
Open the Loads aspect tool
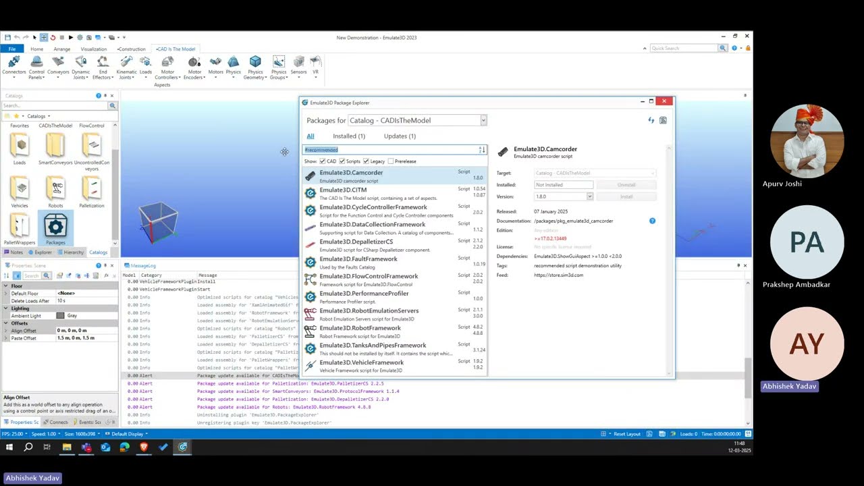point(146,66)
